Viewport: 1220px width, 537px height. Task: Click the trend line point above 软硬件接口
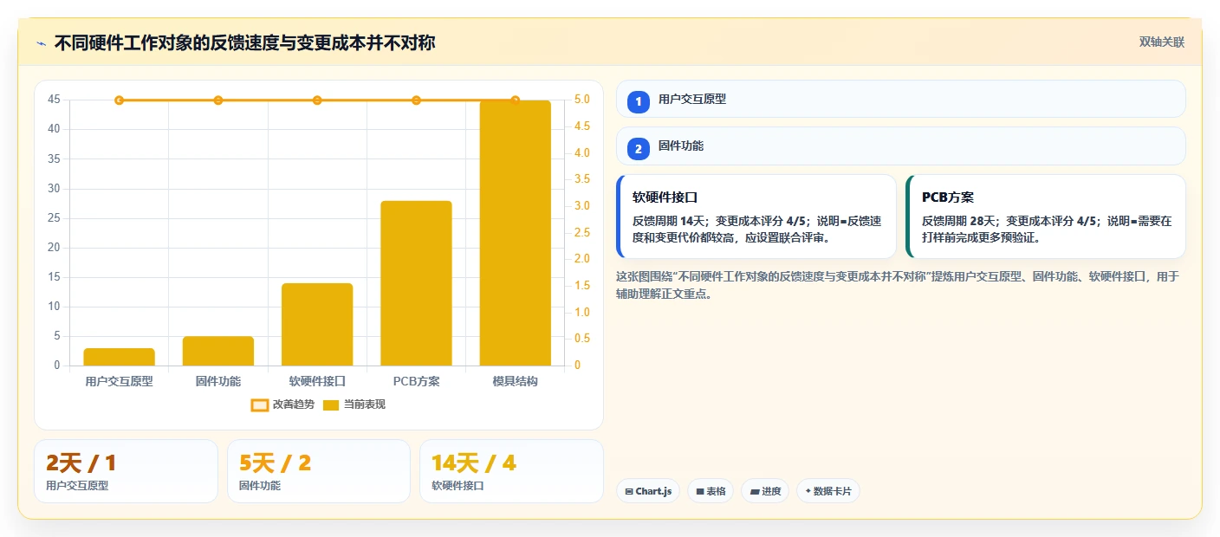click(317, 100)
